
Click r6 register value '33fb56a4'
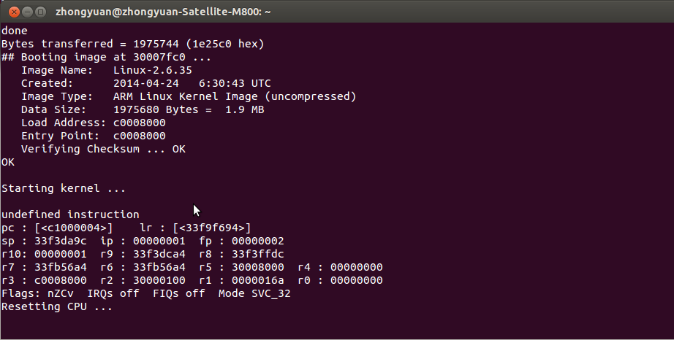(159, 267)
